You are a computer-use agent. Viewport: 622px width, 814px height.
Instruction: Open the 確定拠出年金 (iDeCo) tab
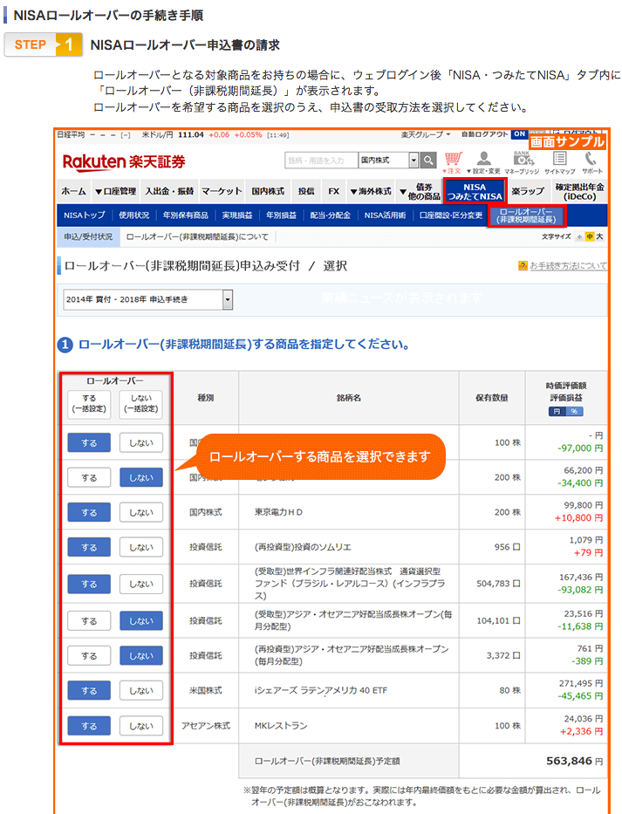coord(579,192)
